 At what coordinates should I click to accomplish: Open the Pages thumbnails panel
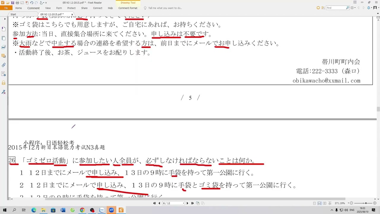[x=4, y=38]
